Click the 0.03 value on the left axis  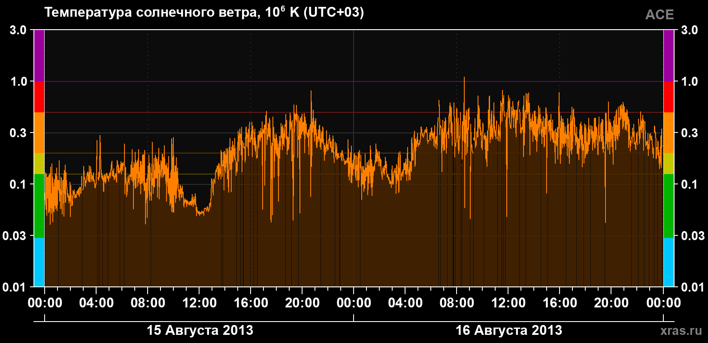(15, 236)
